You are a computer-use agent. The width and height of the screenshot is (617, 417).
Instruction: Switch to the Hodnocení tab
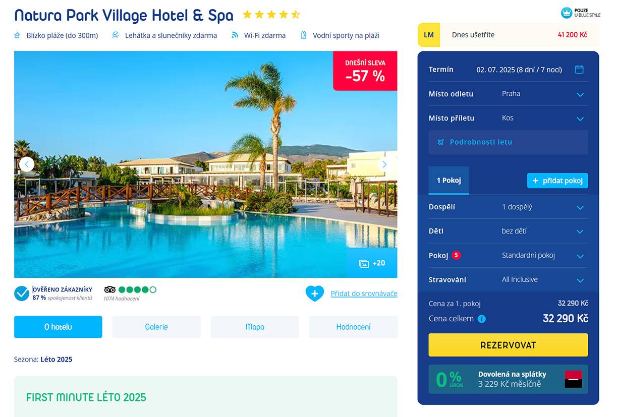click(x=353, y=327)
